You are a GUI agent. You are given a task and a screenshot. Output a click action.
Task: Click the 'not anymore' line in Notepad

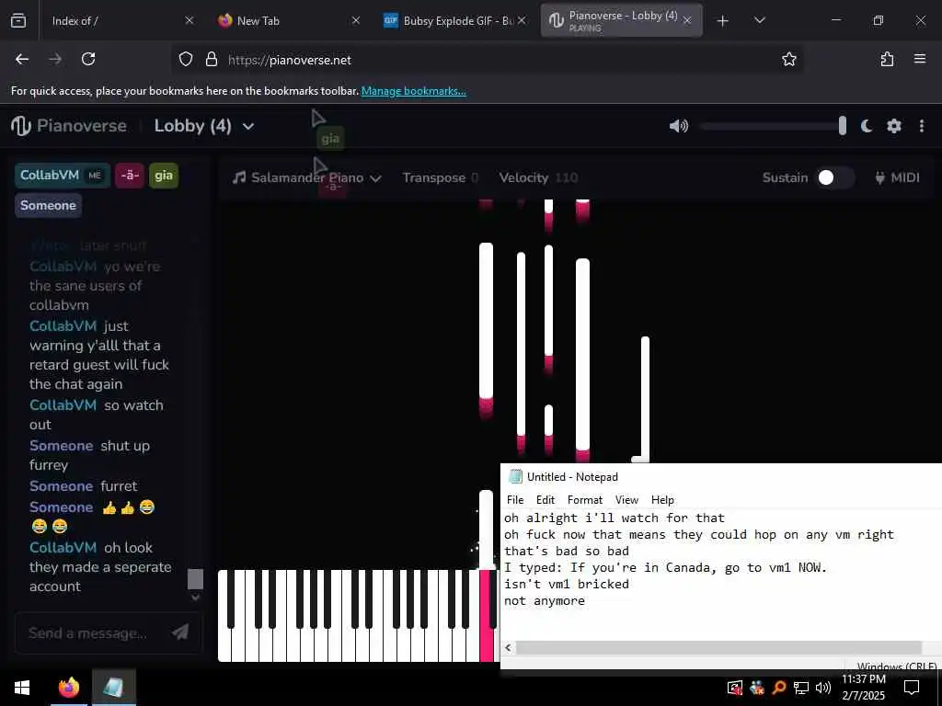(545, 600)
